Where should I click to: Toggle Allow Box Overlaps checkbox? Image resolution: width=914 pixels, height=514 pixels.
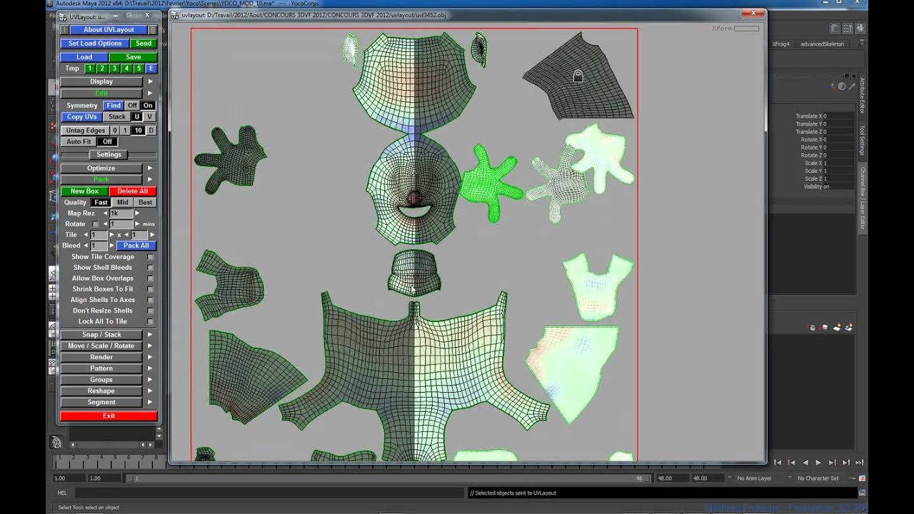150,278
